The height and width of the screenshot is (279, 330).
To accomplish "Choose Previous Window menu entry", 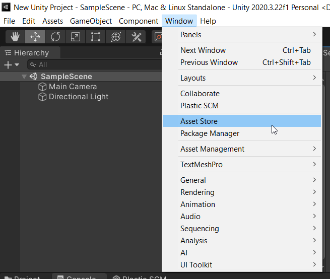I will 242,62.
